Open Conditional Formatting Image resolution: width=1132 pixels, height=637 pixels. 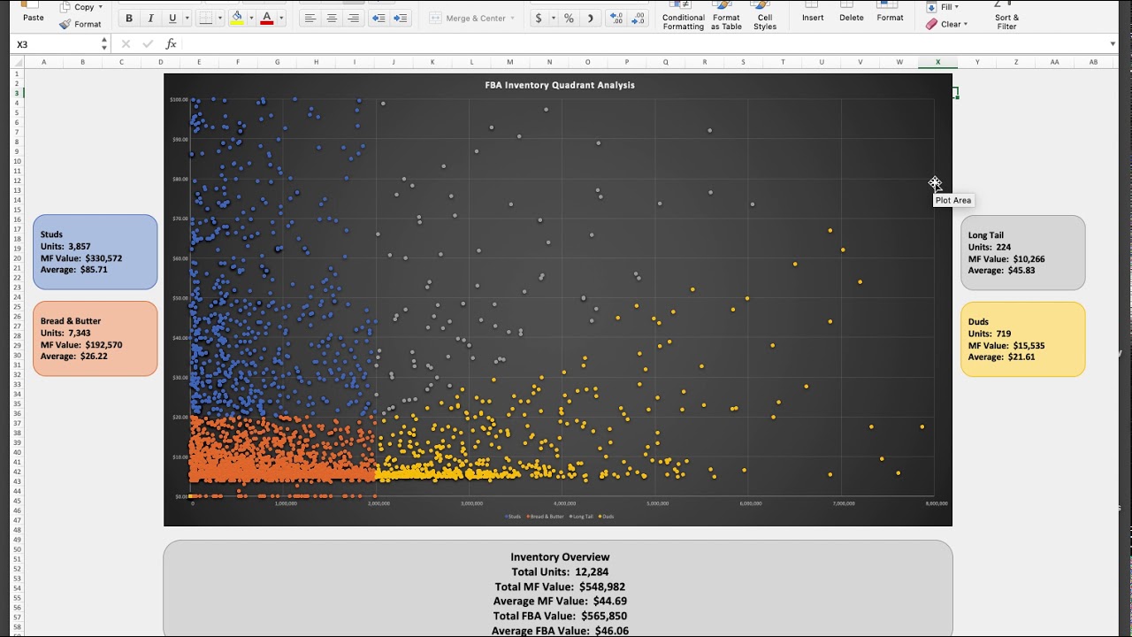(x=684, y=15)
